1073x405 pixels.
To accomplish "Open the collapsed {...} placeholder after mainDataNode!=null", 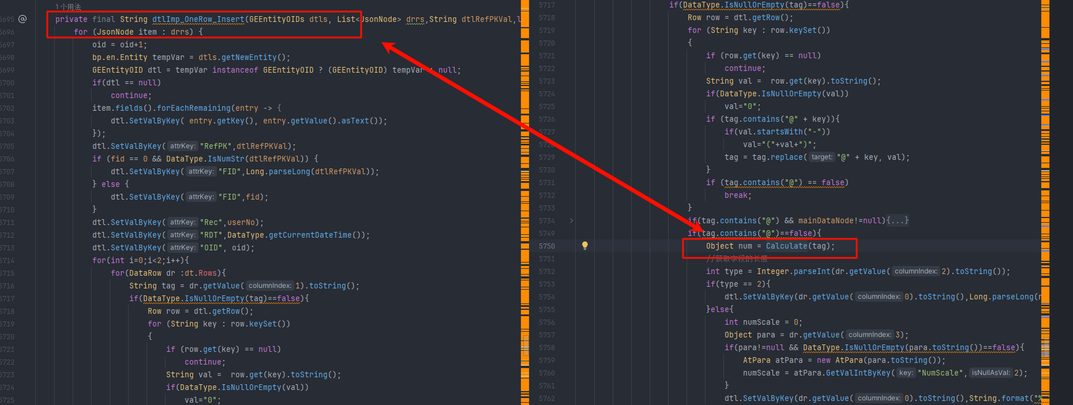I will pos(897,220).
